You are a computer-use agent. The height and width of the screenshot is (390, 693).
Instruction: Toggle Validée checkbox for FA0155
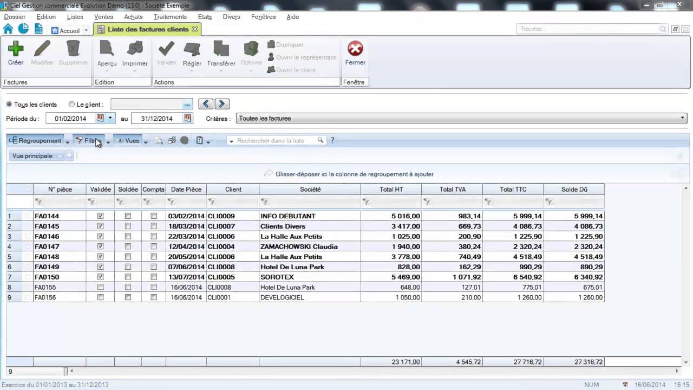[x=100, y=288]
